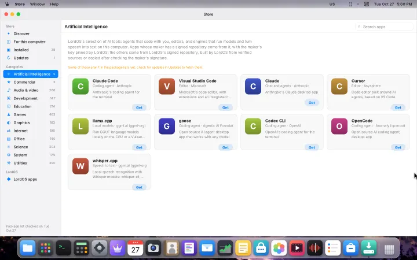View Installed apps list
This screenshot has height=260, width=417.
click(x=31, y=50)
